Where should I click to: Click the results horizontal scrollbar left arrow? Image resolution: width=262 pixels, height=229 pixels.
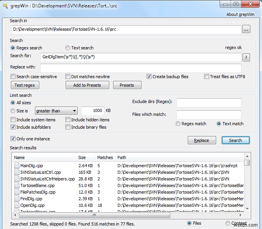point(16,215)
